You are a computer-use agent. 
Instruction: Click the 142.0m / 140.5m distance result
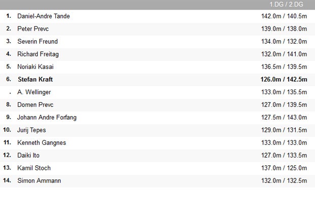click(x=283, y=16)
